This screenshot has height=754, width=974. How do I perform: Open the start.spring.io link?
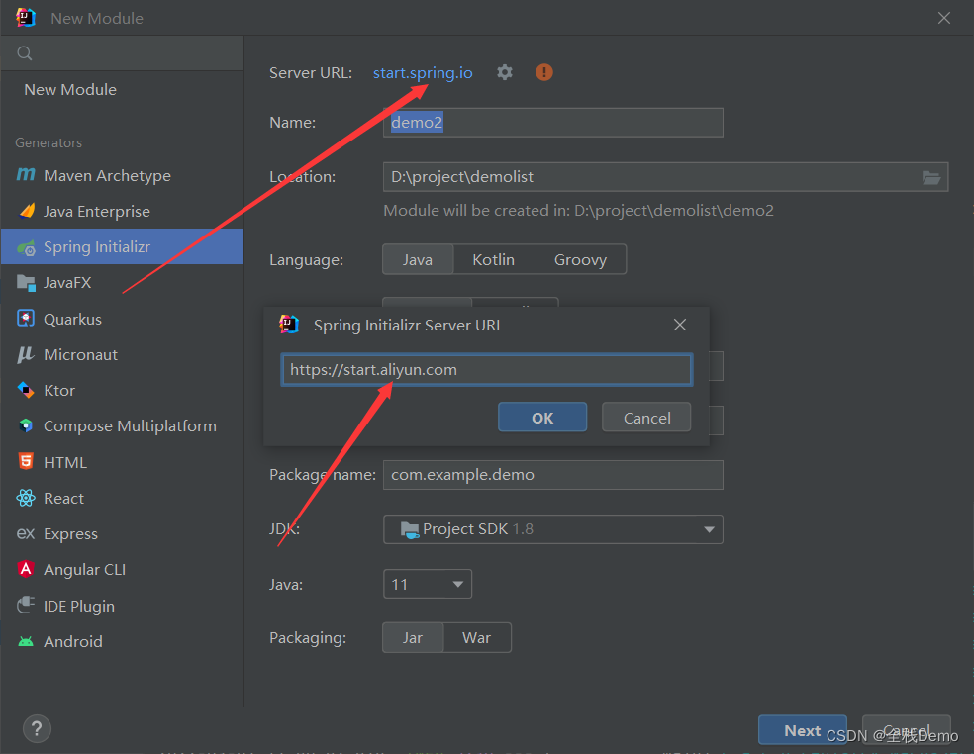[423, 72]
